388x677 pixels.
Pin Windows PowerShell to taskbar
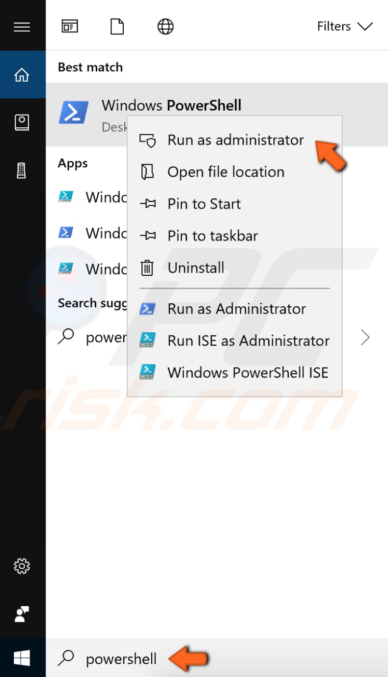point(212,235)
